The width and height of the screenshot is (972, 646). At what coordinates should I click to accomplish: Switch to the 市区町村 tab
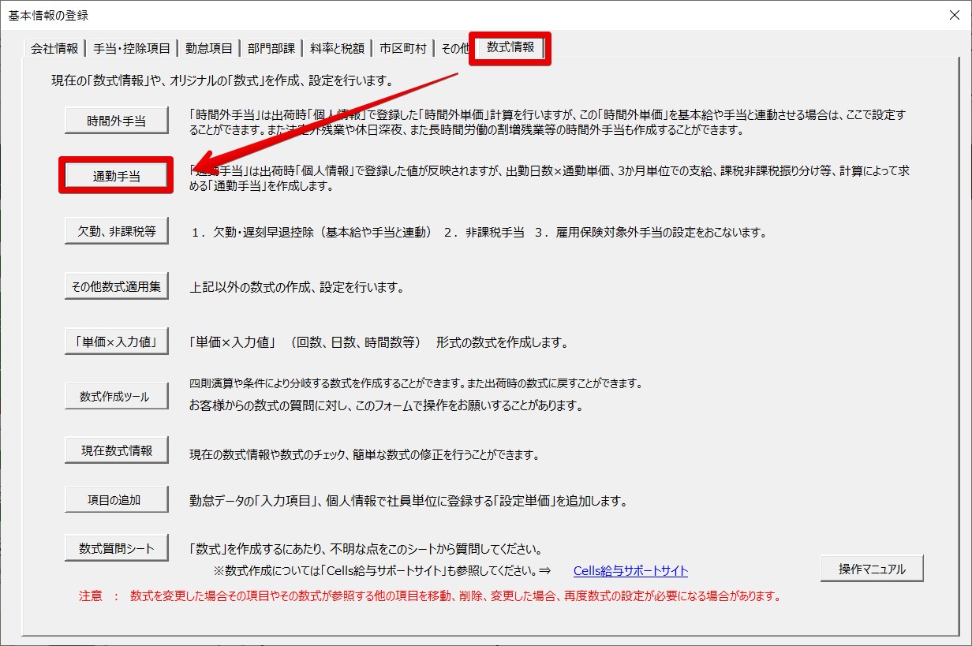[x=402, y=49]
